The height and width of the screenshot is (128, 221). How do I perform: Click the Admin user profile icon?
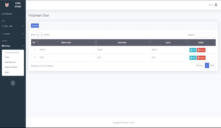coord(216,5)
